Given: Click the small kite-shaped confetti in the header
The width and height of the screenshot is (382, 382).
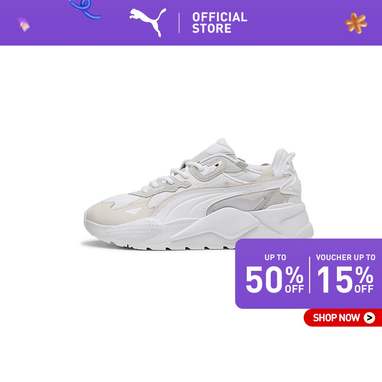Looking at the screenshot, I should (x=24, y=25).
